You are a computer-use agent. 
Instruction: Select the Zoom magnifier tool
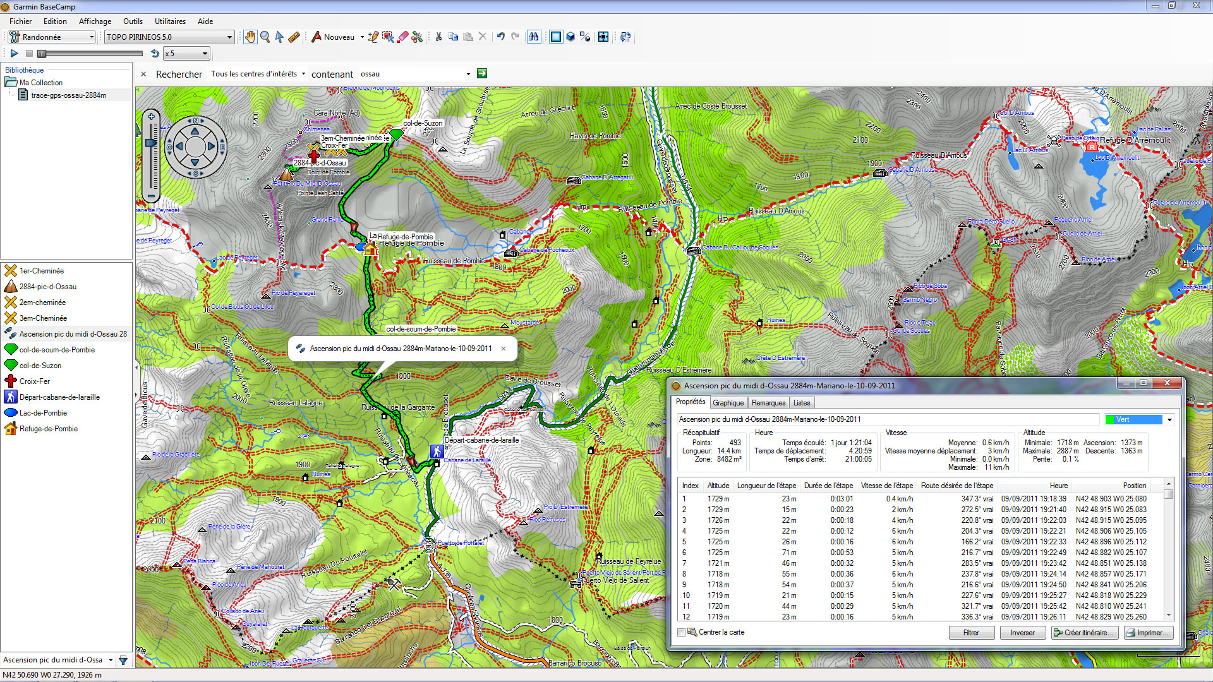(x=265, y=37)
